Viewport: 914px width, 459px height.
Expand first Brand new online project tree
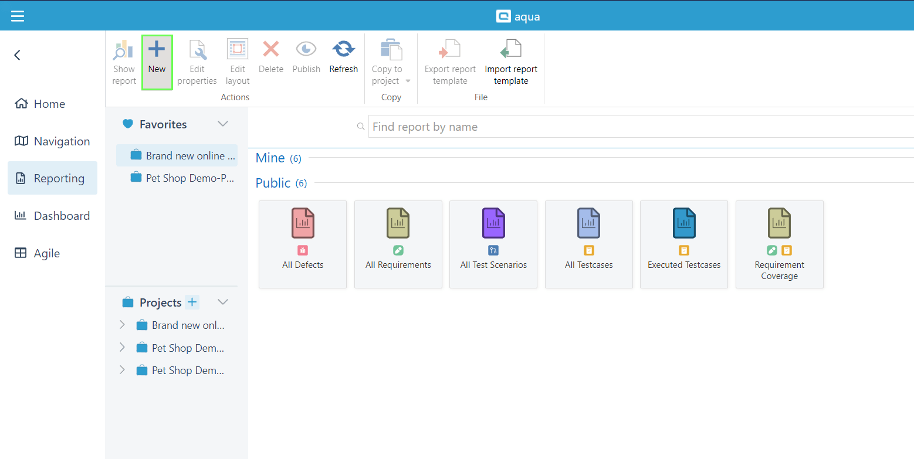tap(122, 325)
